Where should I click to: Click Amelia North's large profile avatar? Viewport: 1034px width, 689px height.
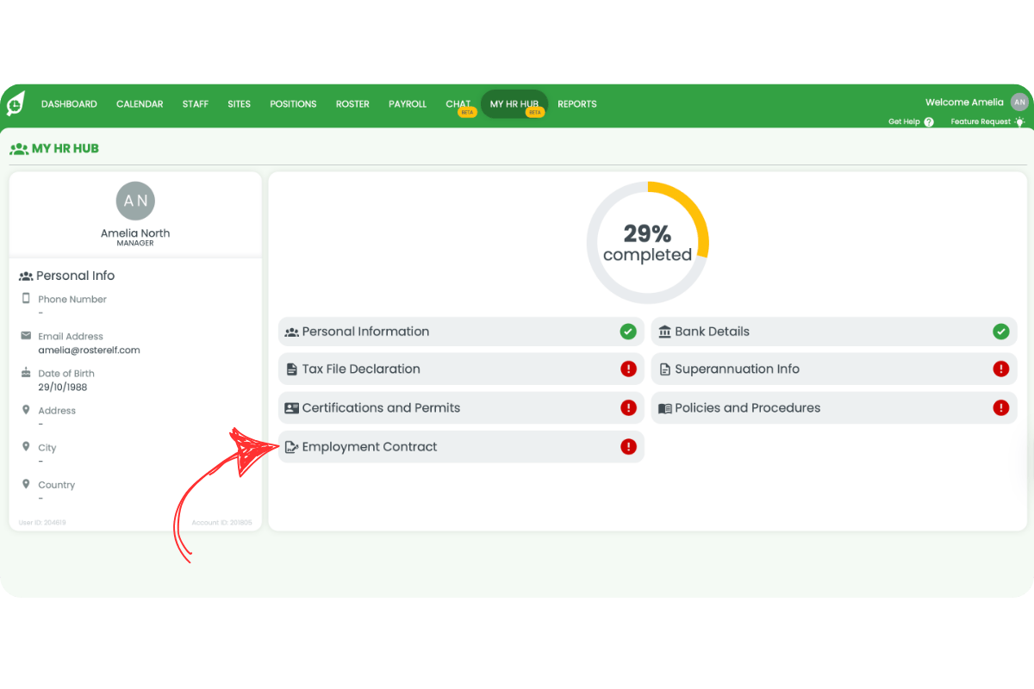[135, 201]
